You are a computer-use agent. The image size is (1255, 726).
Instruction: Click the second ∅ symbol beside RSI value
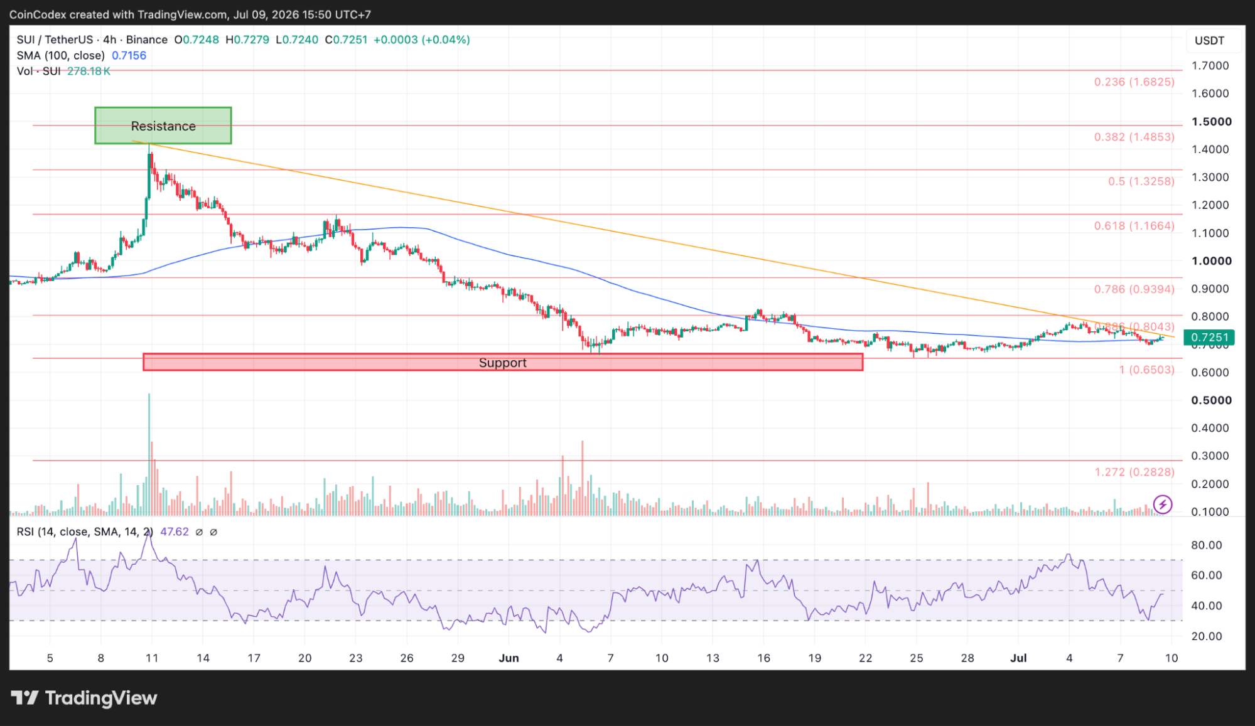[x=213, y=532]
